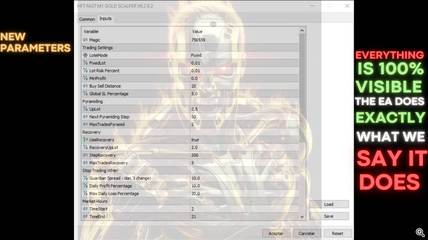Screen dimensions: 428x240
Task: Click the Value column header
Action: tap(245, 31)
